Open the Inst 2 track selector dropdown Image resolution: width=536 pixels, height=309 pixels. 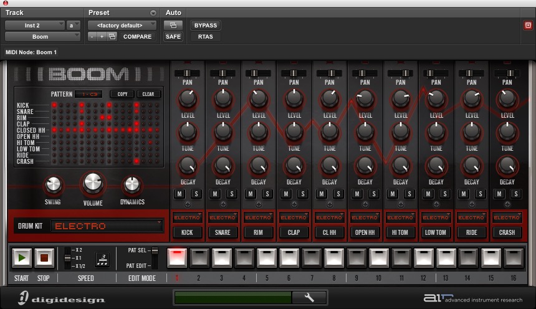34,26
